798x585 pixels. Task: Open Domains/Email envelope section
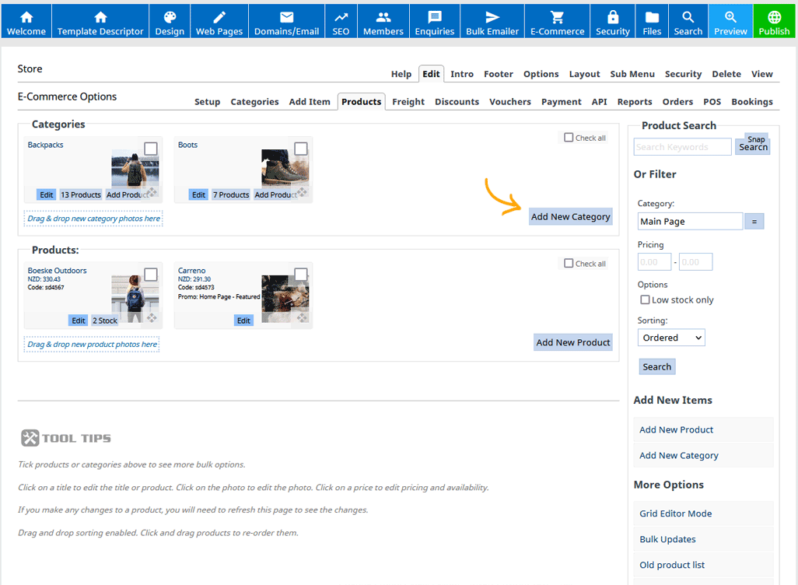286,21
